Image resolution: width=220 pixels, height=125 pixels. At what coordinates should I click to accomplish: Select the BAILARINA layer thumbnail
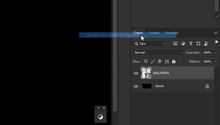146,73
